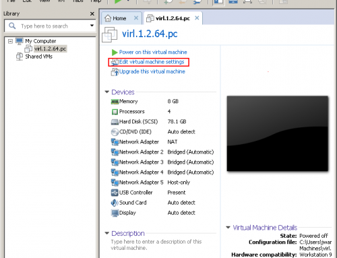The width and height of the screenshot is (337, 258).
Task: Collapse the Virtual Machine Details section
Action: pos(228,228)
